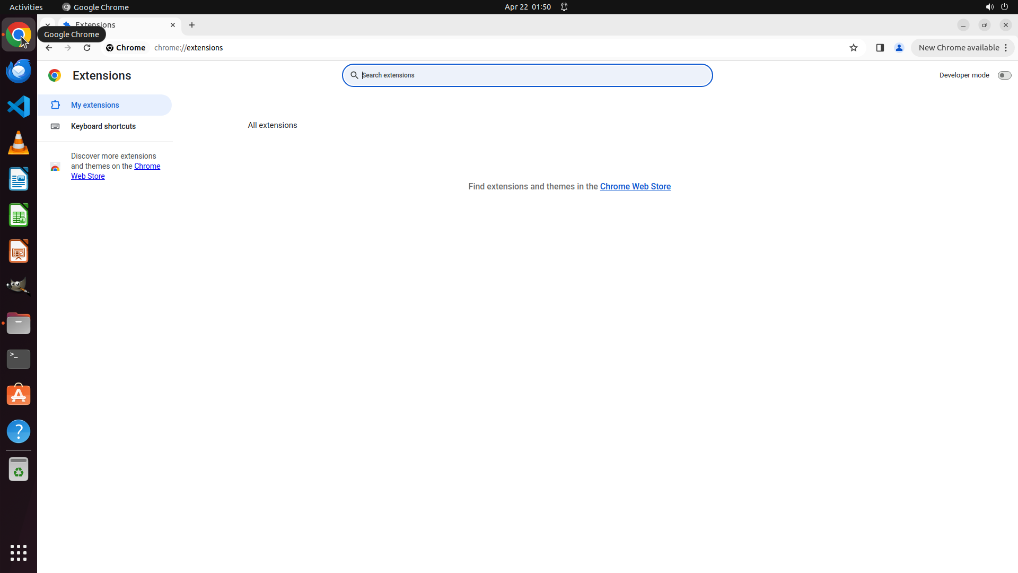Open the Chrome profile avatar icon
Viewport: 1018px width, 573px height.
pyautogui.click(x=899, y=48)
